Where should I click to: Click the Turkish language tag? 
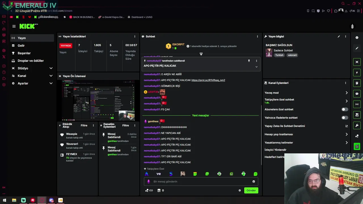click(279, 55)
